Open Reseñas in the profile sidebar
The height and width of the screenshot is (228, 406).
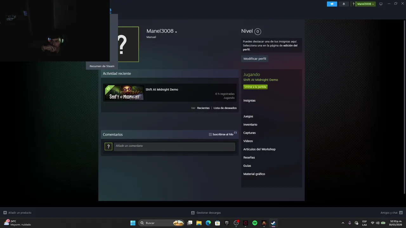[x=249, y=157]
